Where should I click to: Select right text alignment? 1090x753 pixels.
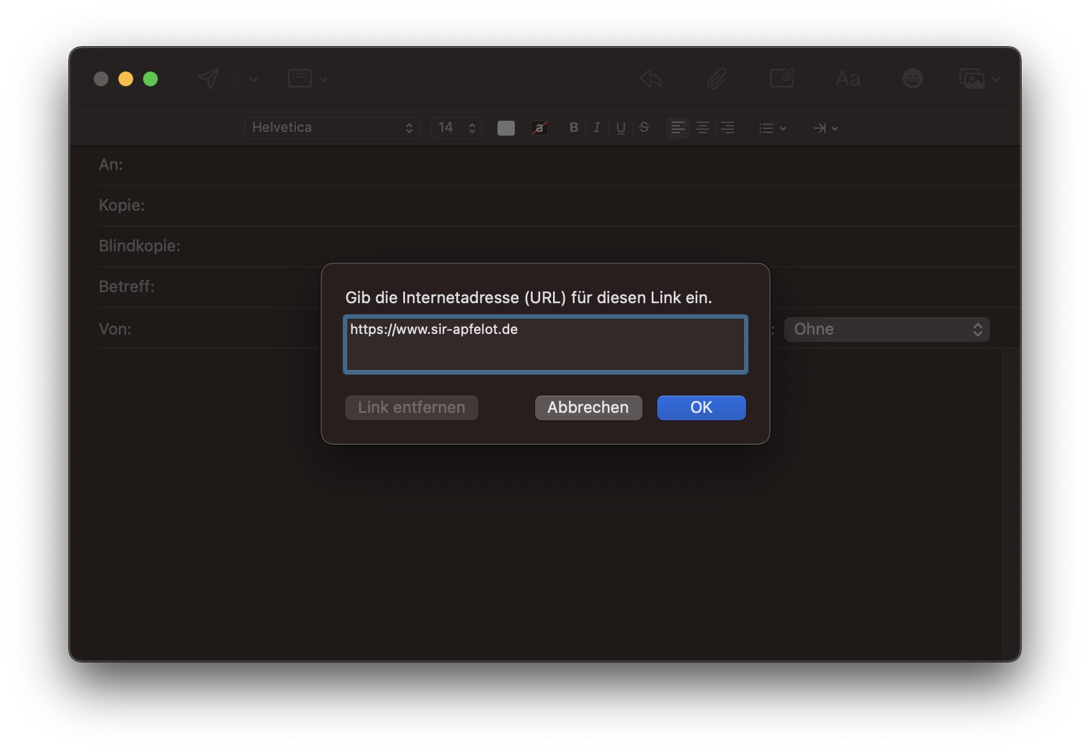[727, 128]
